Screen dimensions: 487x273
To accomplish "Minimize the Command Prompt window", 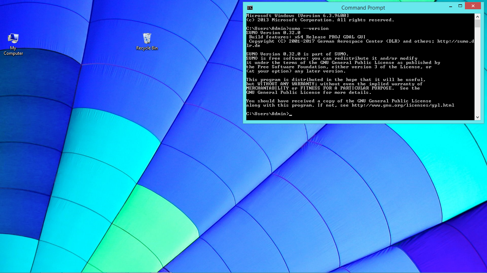I will tap(451, 6).
